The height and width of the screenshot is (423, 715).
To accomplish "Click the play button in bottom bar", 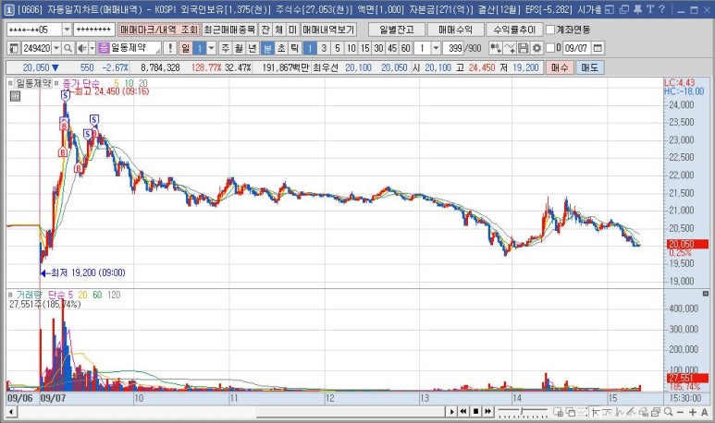I will [451, 412].
